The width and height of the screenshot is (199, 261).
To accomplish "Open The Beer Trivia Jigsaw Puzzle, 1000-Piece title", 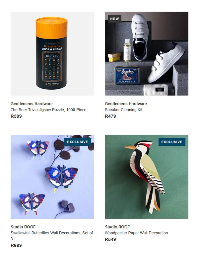I will click(48, 110).
